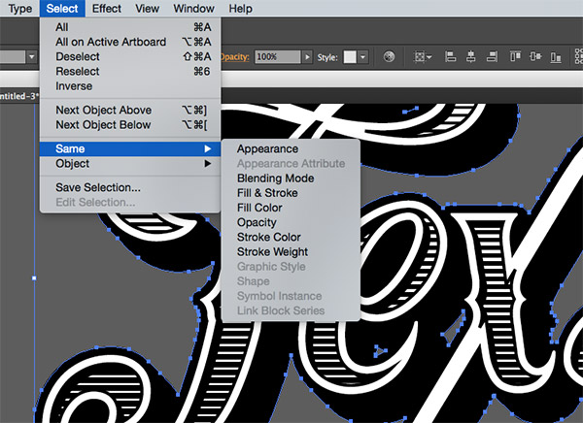Choose Deselect menu item
This screenshot has height=423, width=583.
(x=130, y=56)
